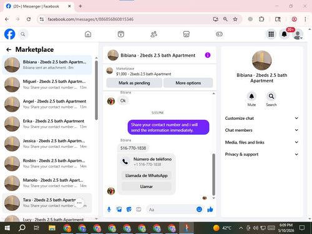Bookmark this page star icon

[x=235, y=19]
